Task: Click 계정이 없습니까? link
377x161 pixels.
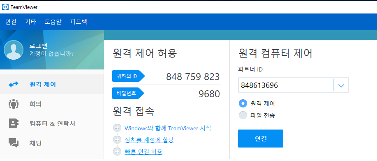Action: click(x=51, y=54)
